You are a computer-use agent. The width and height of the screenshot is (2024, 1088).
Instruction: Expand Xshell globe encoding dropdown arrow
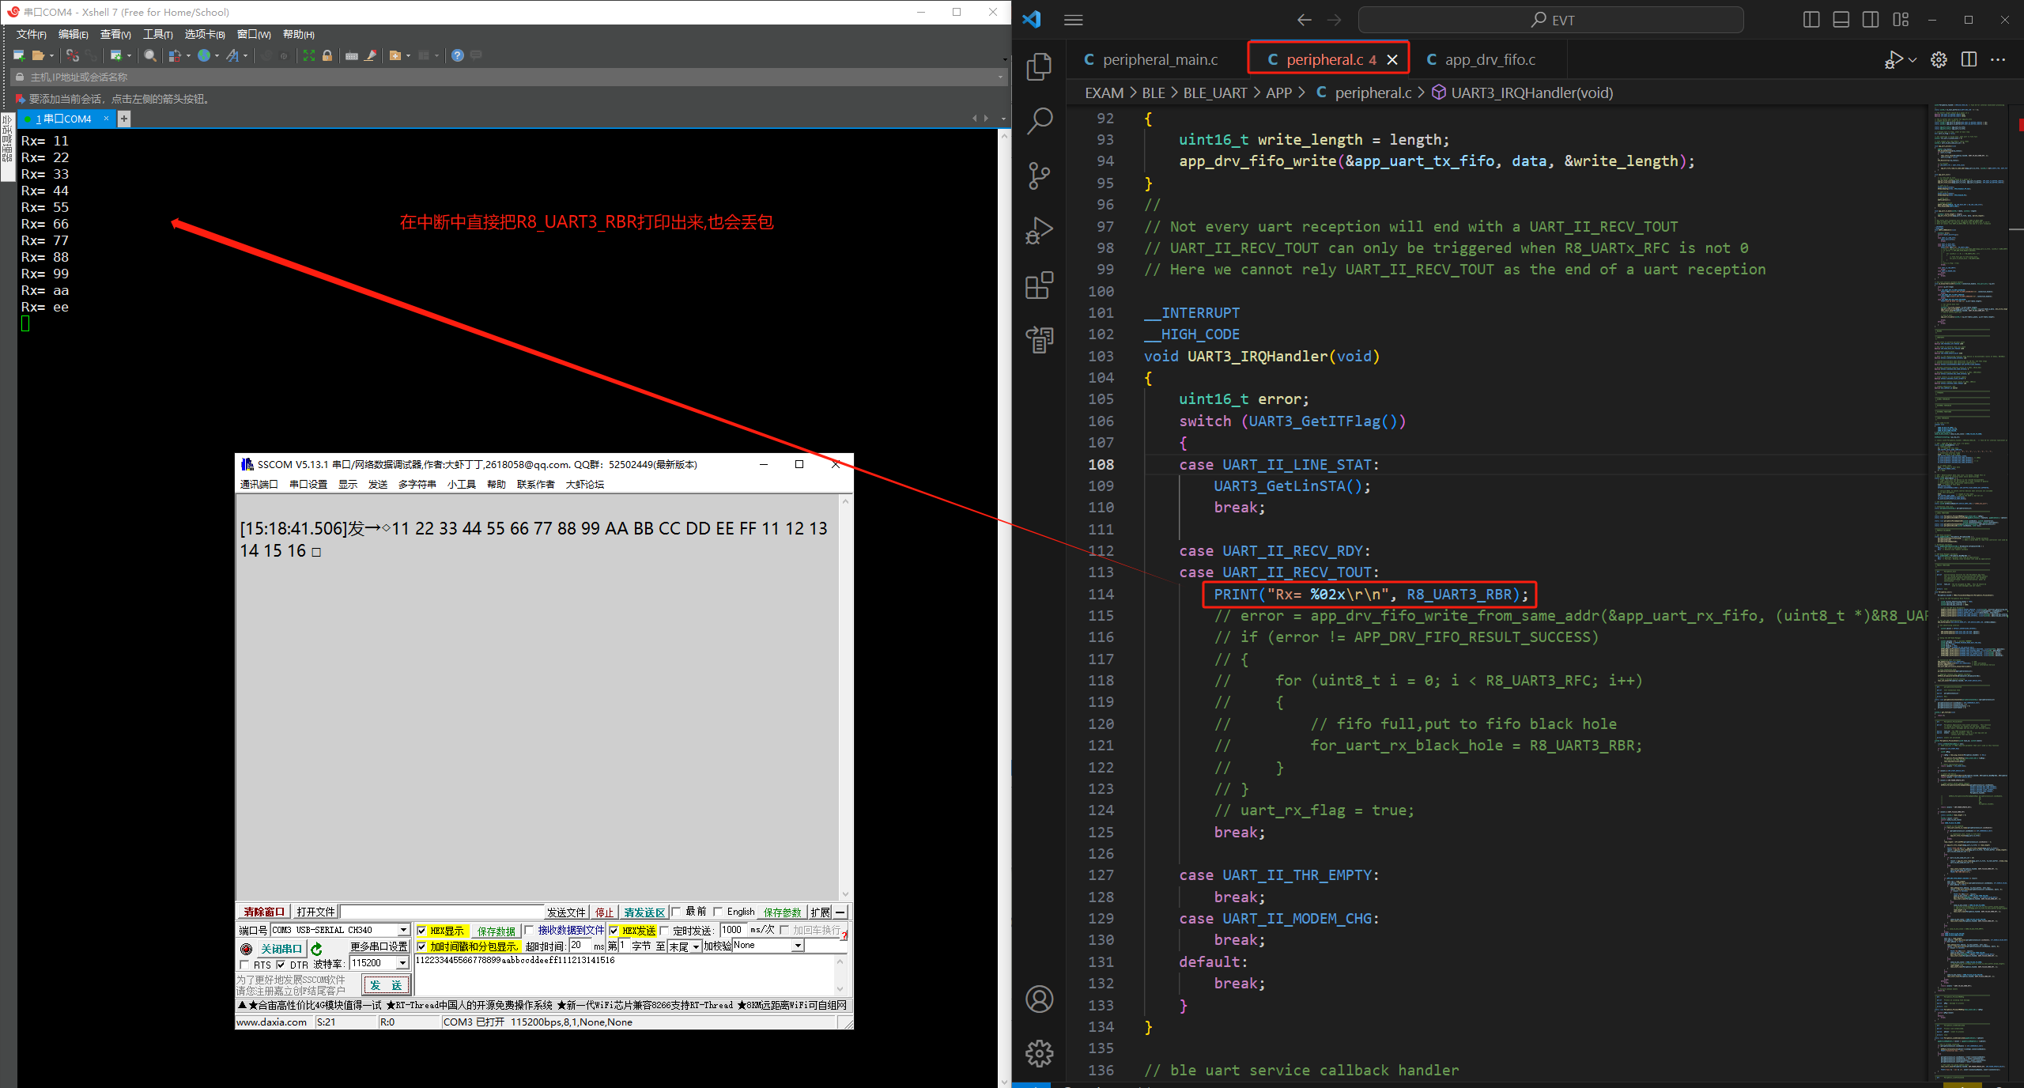click(217, 55)
